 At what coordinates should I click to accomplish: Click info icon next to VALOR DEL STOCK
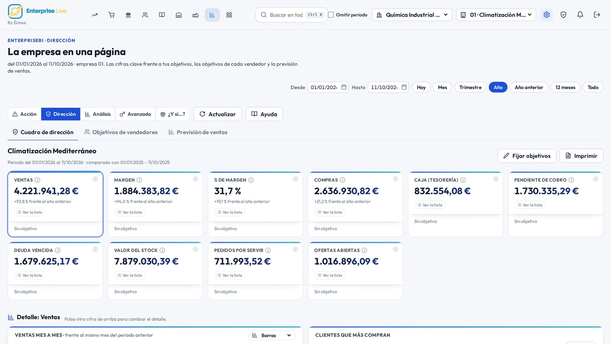click(x=162, y=250)
